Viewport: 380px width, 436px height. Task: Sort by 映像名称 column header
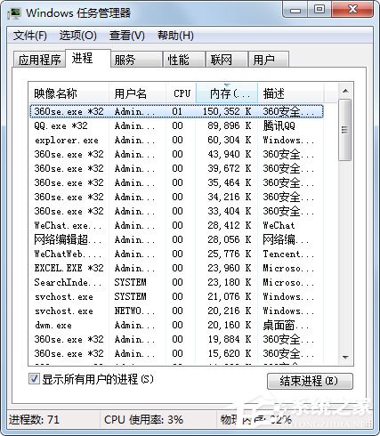click(69, 93)
